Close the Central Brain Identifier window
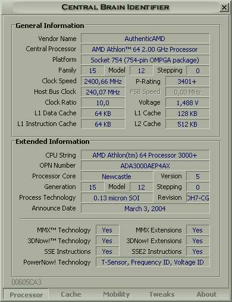The width and height of the screenshot is (232, 302). [x=224, y=8]
